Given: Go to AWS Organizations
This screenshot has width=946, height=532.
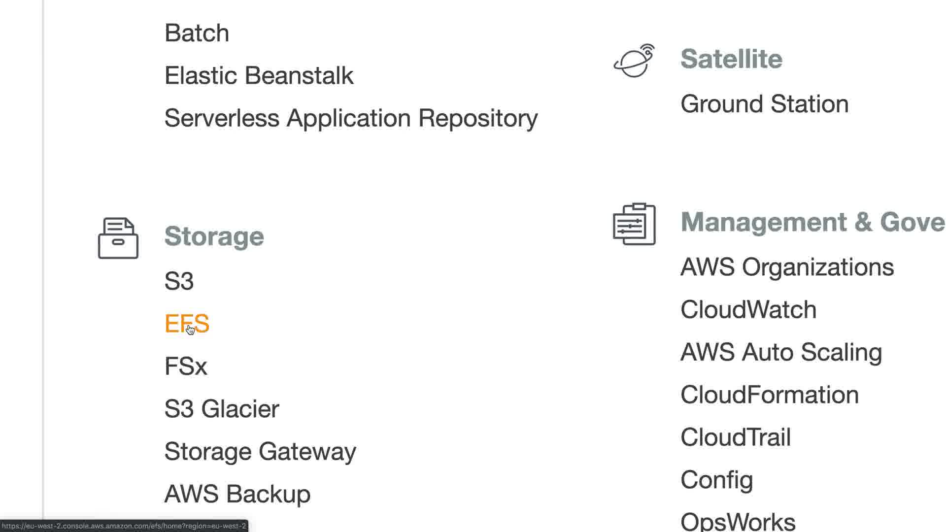Looking at the screenshot, I should click(787, 267).
